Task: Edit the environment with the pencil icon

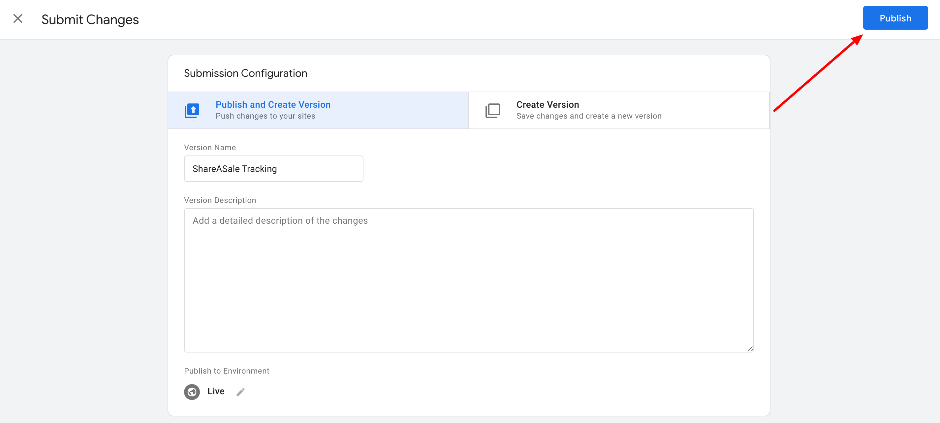Action: point(240,392)
